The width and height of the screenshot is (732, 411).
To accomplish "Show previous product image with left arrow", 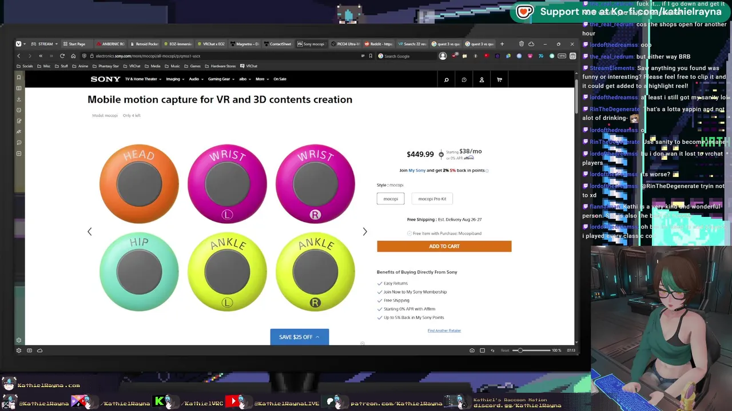I will (x=89, y=231).
